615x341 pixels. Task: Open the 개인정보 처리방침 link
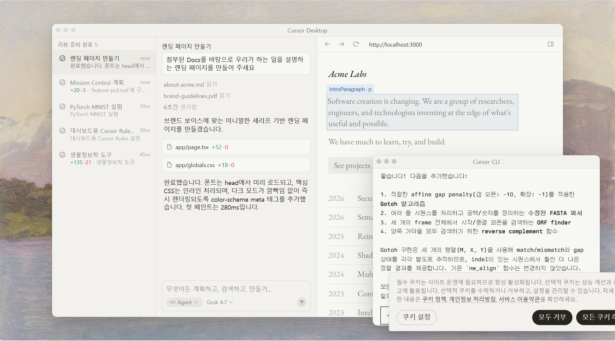(x=472, y=299)
